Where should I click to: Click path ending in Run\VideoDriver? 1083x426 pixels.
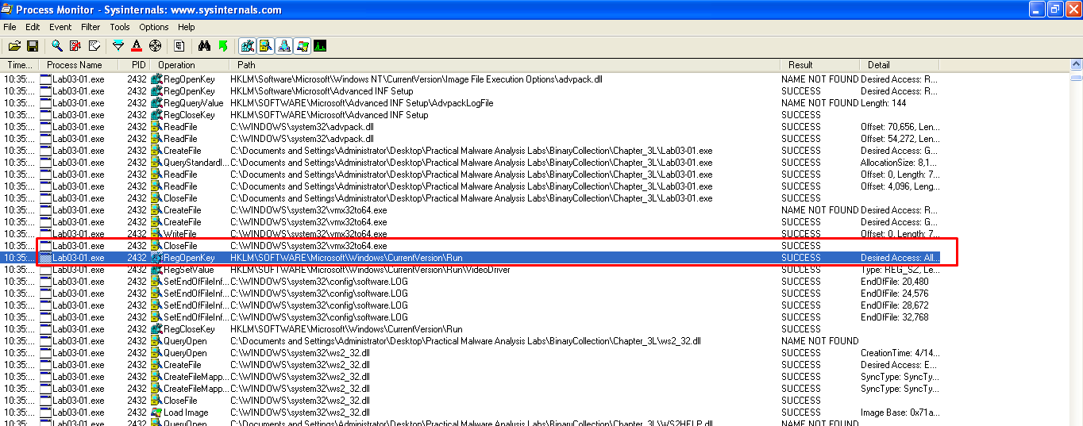[x=370, y=270]
